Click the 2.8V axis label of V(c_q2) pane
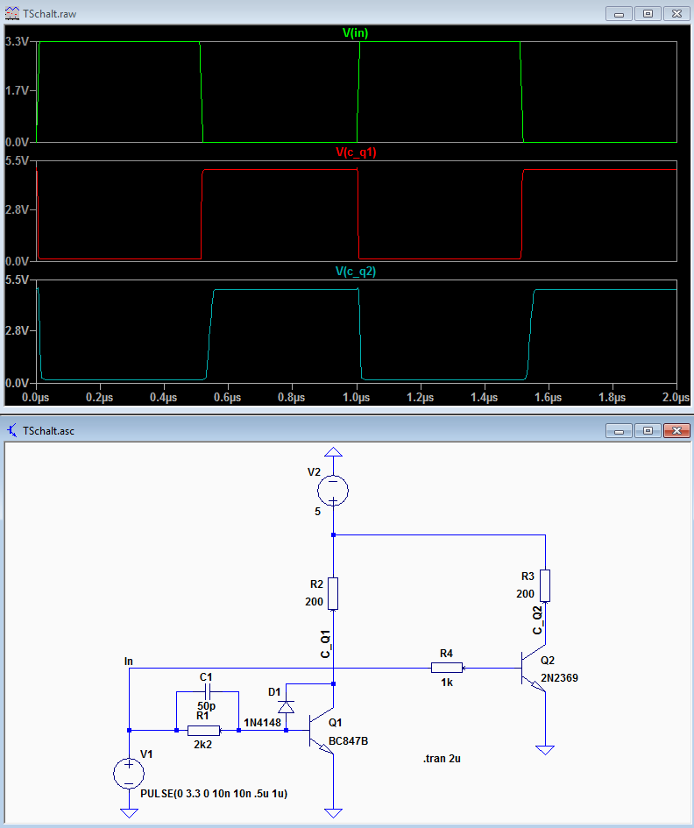694x828 pixels. coord(17,330)
